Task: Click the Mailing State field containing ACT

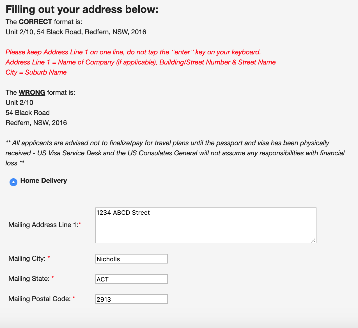Action: pyautogui.click(x=131, y=279)
